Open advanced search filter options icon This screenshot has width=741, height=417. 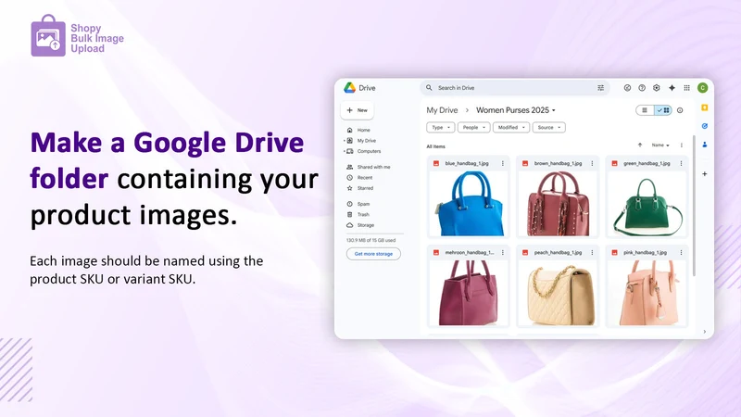pos(600,88)
